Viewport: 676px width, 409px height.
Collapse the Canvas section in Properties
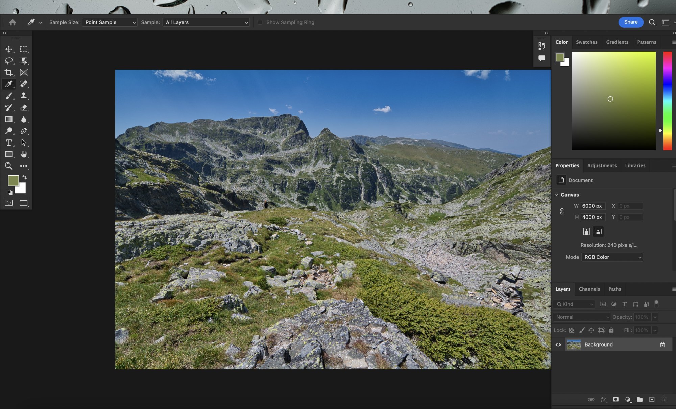pos(557,195)
